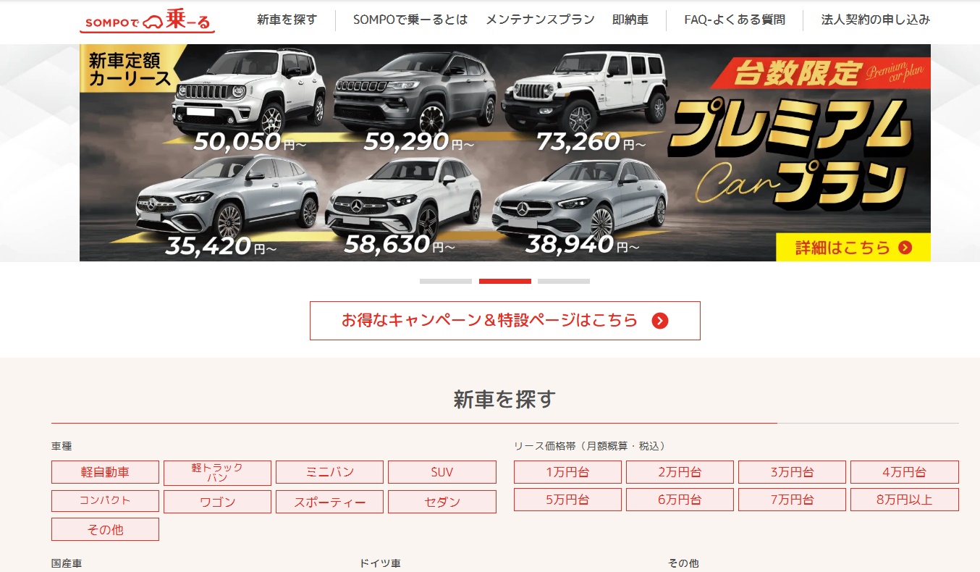Select 8万円以上 lease price range
The image size is (980, 572).
[x=905, y=500]
